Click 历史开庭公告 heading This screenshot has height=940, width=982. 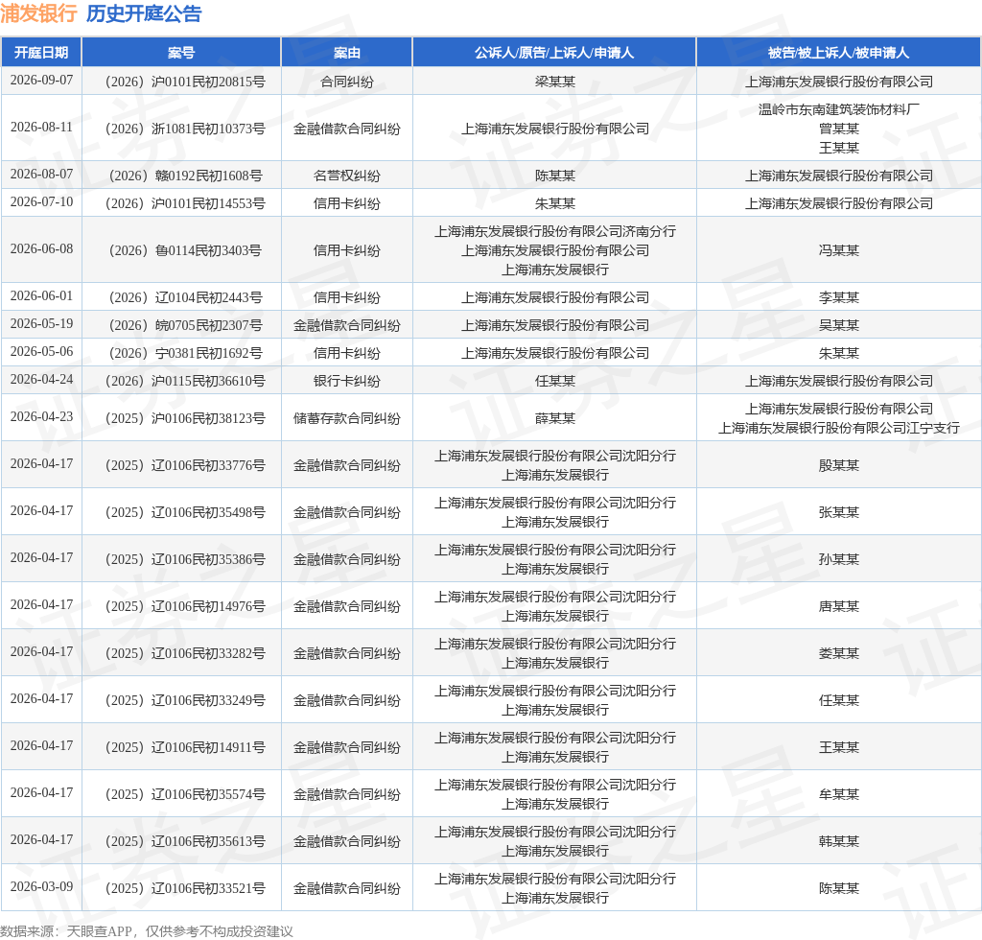click(x=144, y=13)
